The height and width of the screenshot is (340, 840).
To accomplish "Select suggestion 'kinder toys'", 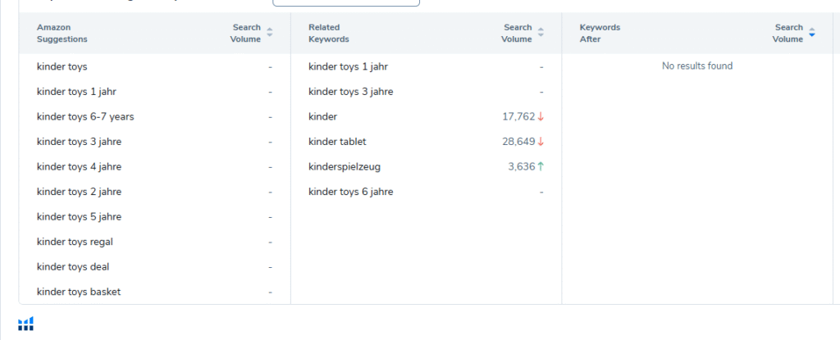I will 62,67.
